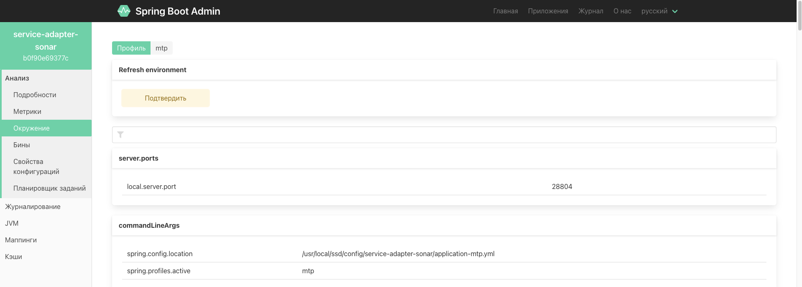The width and height of the screenshot is (802, 287).
Task: Open Журнал in top navigation
Action: point(590,11)
